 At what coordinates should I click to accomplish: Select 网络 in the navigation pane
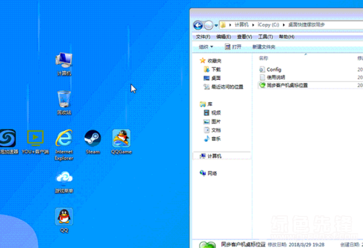(208, 173)
